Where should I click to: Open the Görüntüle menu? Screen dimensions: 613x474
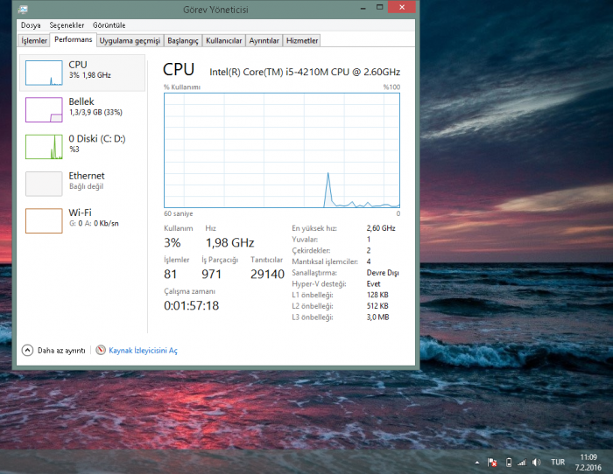pos(109,25)
